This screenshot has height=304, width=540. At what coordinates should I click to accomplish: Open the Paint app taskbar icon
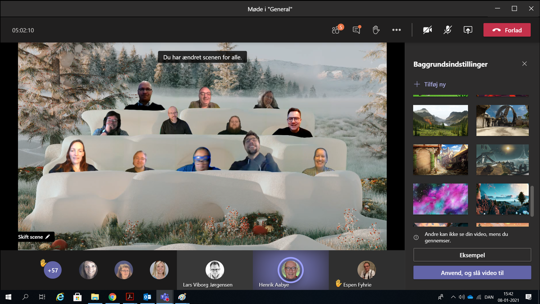(x=182, y=297)
